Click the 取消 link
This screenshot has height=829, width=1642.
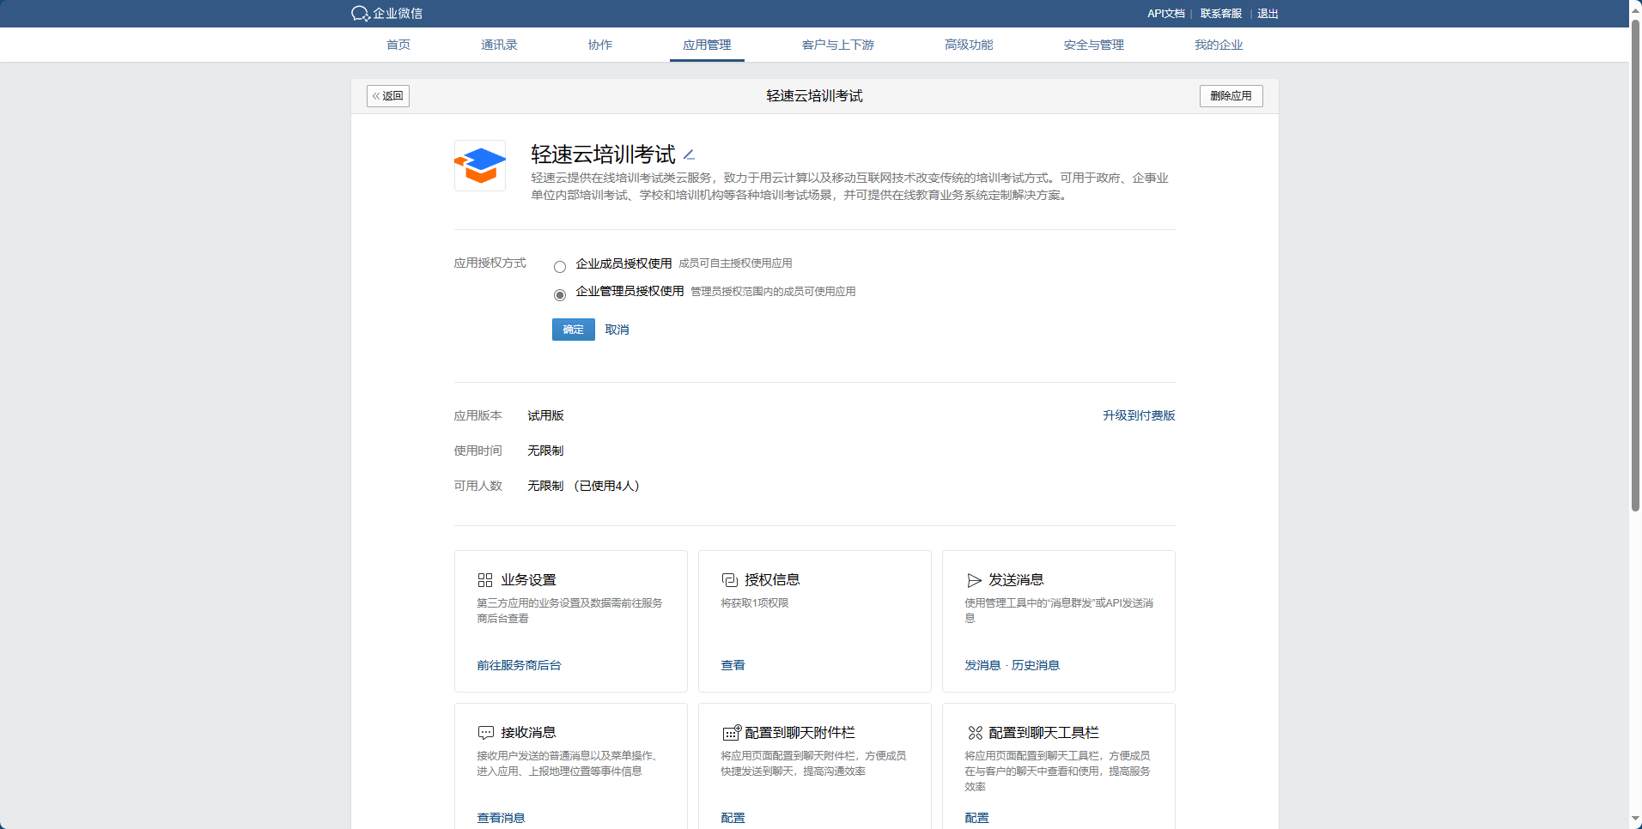click(x=617, y=330)
